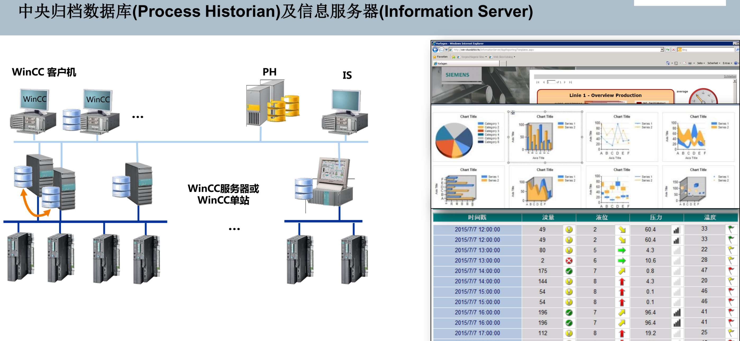This screenshot has width=740, height=341.
Task: Click the Home icon in IE command bar
Action: click(x=668, y=63)
